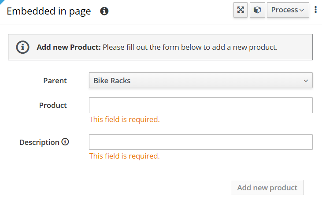This screenshot has width=322, height=211.
Task: Open the vertical ellipsis options menu
Action: point(316,10)
